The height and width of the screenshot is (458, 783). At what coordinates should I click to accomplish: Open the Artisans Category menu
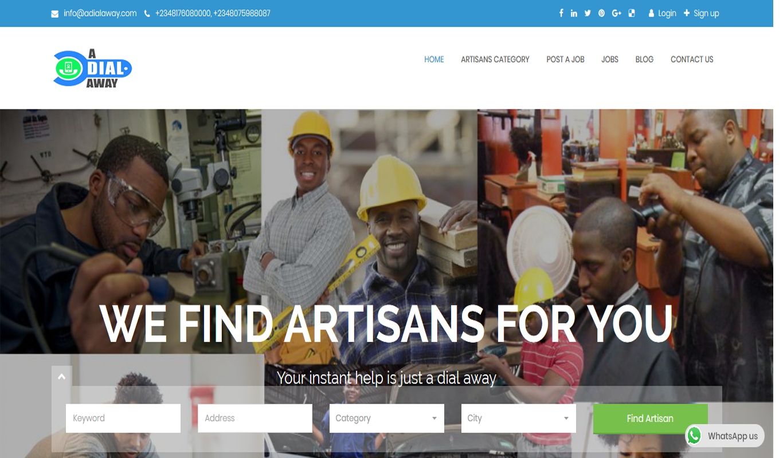(x=495, y=60)
